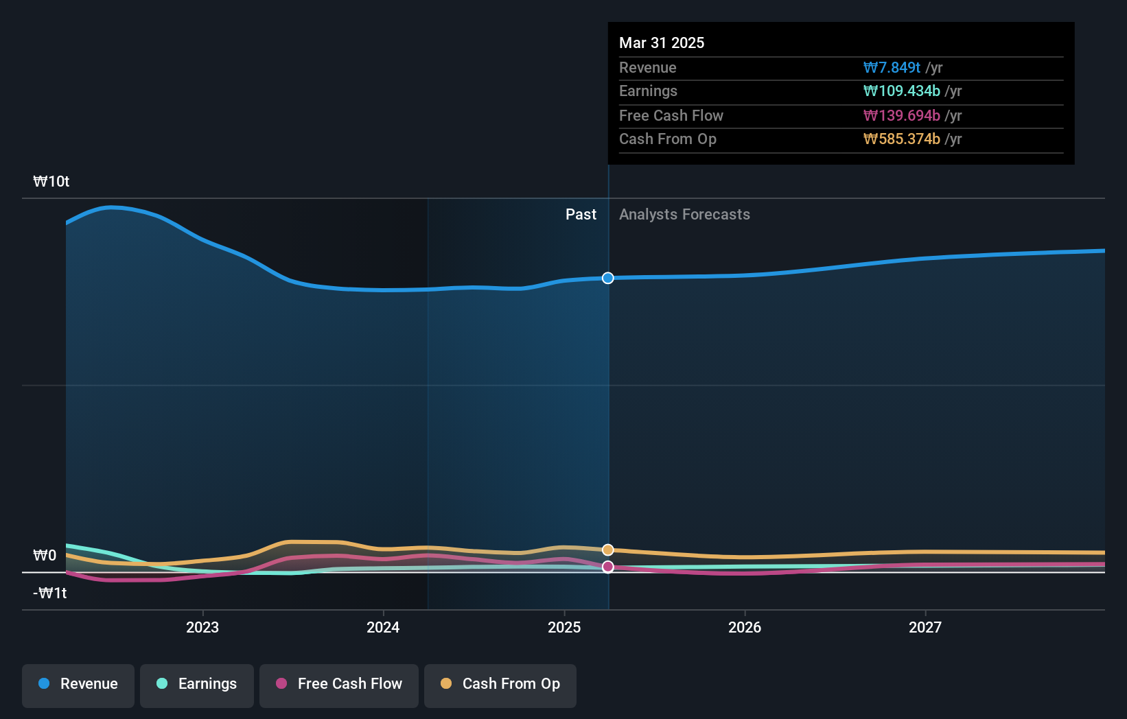Click the blue Revenue data point marker
Viewport: 1127px width, 719px height.
608,278
